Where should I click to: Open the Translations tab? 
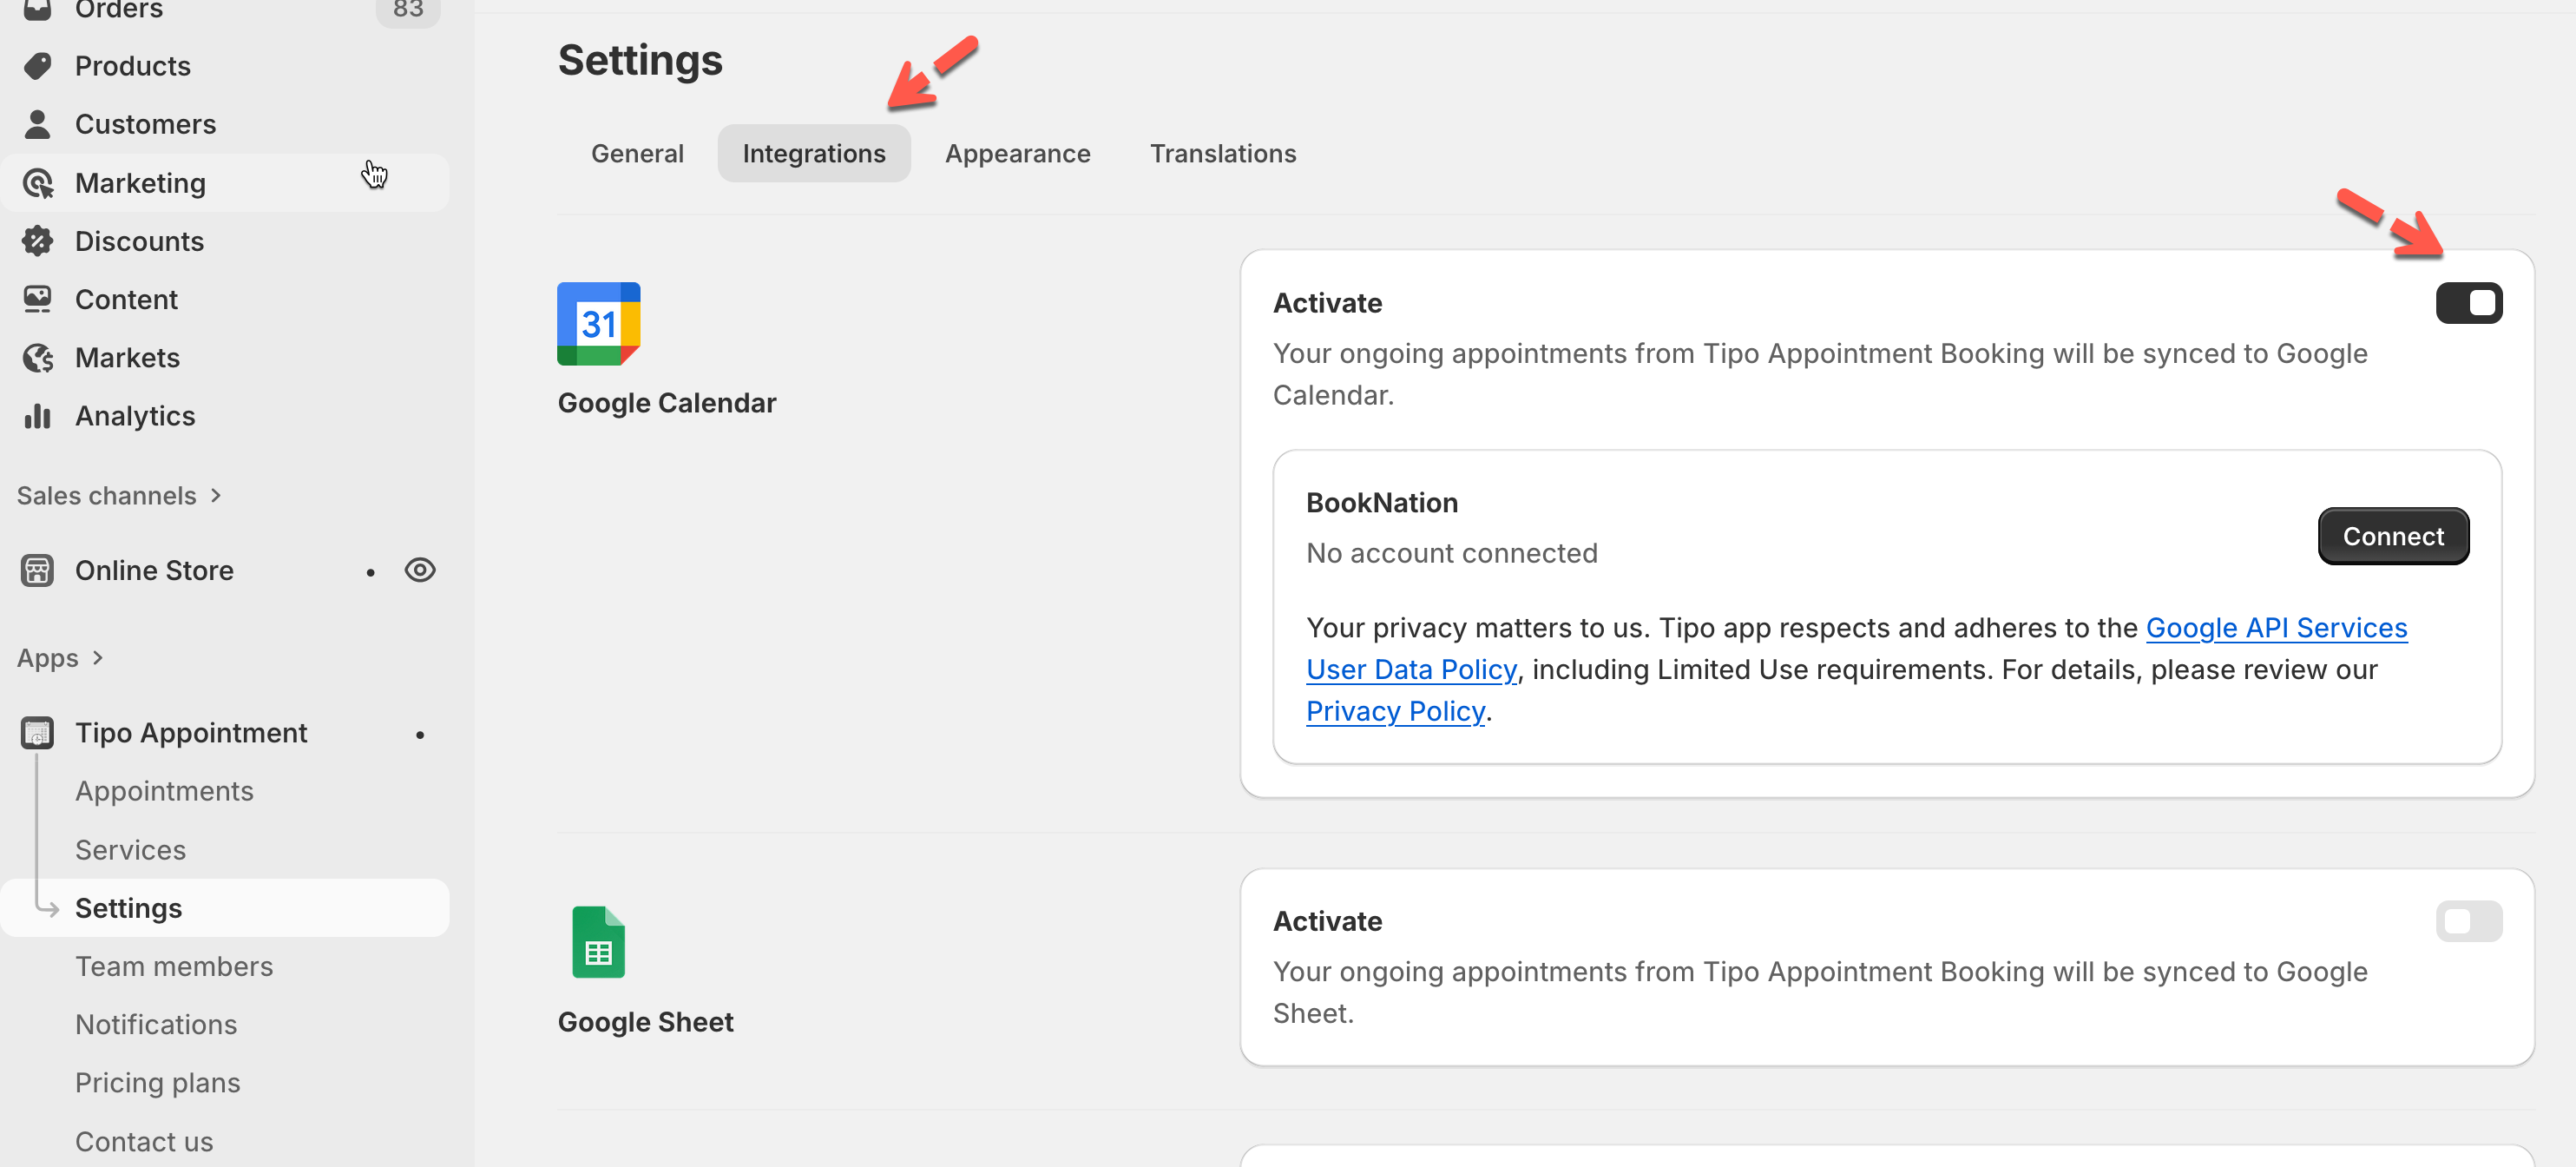[x=1222, y=153]
